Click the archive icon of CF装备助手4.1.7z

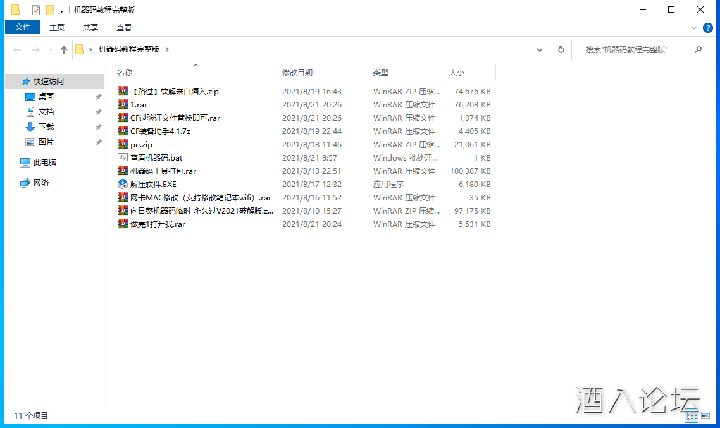pos(123,131)
